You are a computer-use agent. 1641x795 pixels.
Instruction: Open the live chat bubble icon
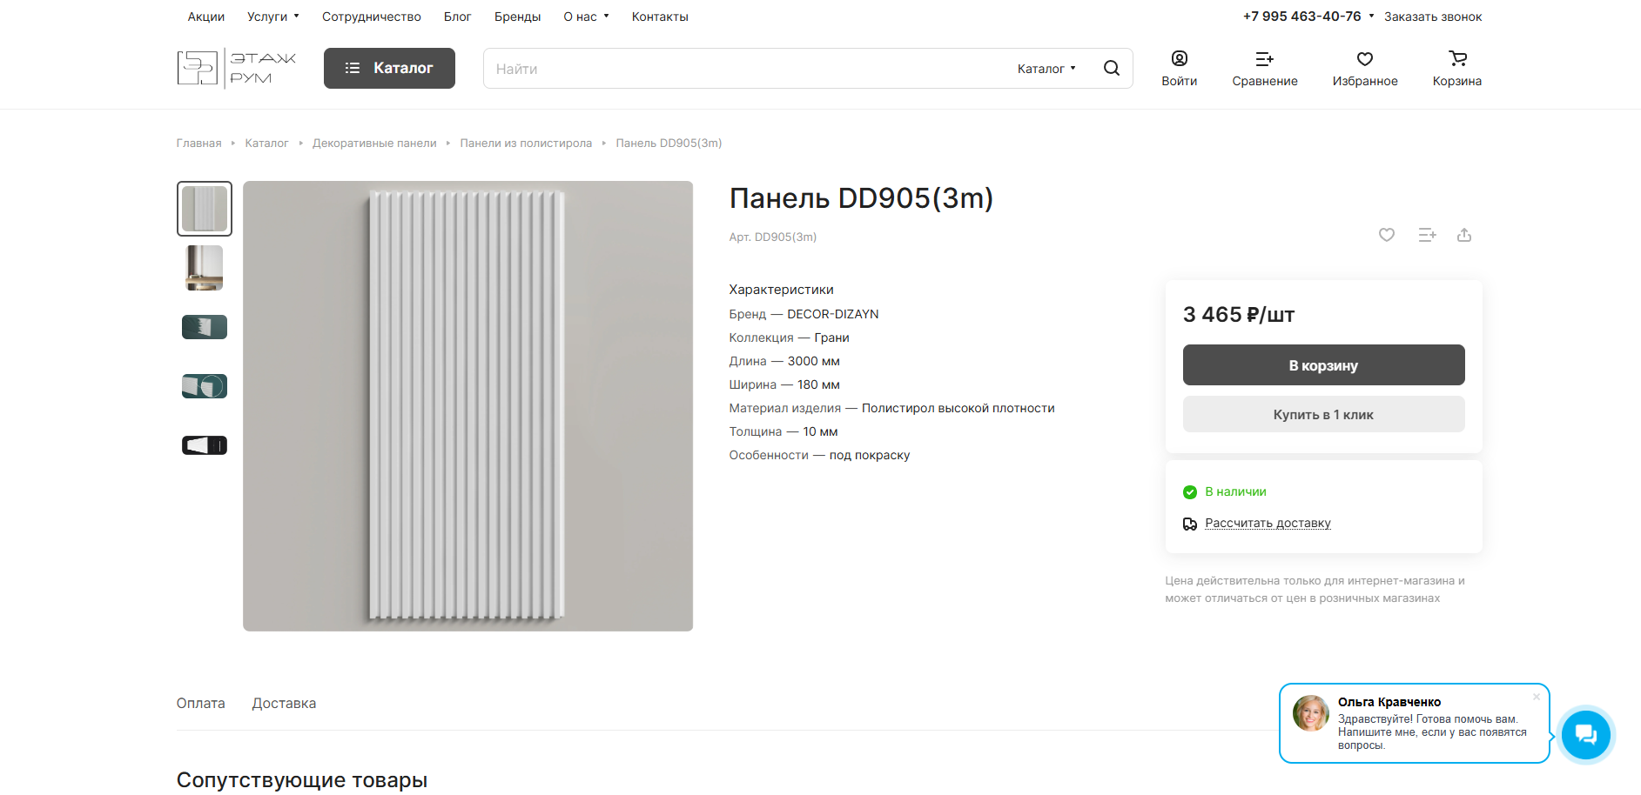coord(1585,735)
